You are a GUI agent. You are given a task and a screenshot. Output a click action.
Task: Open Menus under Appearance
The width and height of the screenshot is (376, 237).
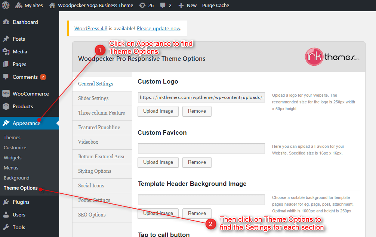(x=11, y=168)
